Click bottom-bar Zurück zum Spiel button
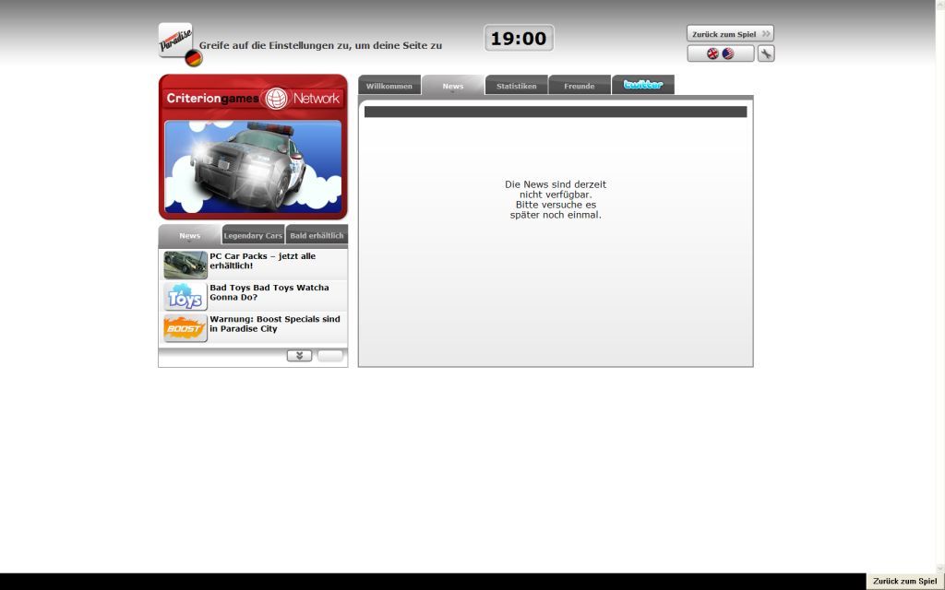This screenshot has height=590, width=945. (x=904, y=581)
